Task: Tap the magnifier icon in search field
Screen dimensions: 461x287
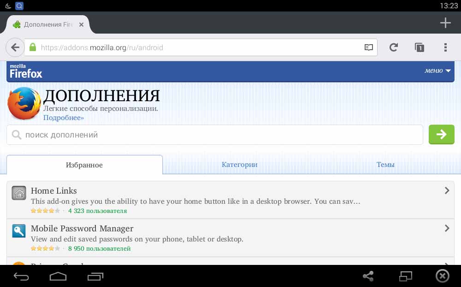Action: click(x=17, y=135)
